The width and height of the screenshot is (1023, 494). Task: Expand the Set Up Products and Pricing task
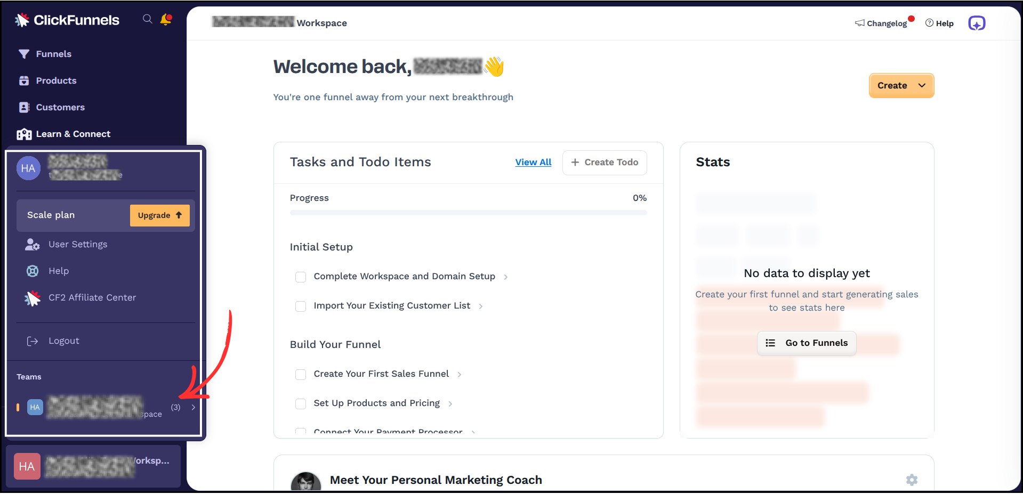(x=450, y=403)
